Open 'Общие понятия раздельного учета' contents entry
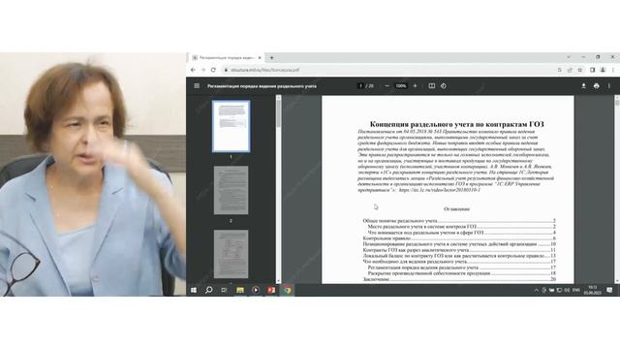The width and height of the screenshot is (620, 349). pos(459,221)
